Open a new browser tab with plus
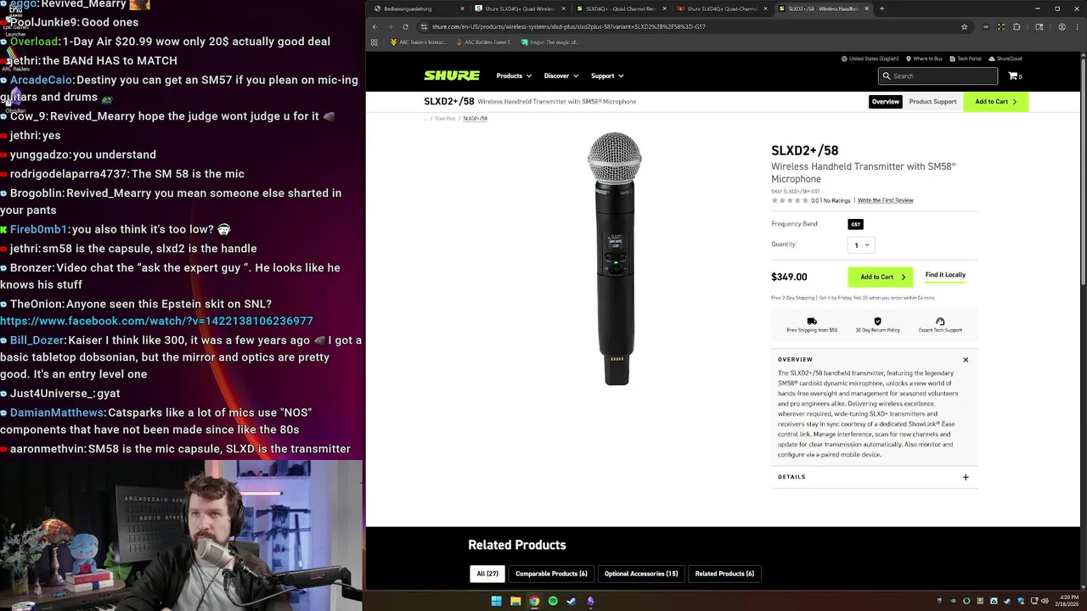The height and width of the screenshot is (611, 1087). (x=881, y=8)
